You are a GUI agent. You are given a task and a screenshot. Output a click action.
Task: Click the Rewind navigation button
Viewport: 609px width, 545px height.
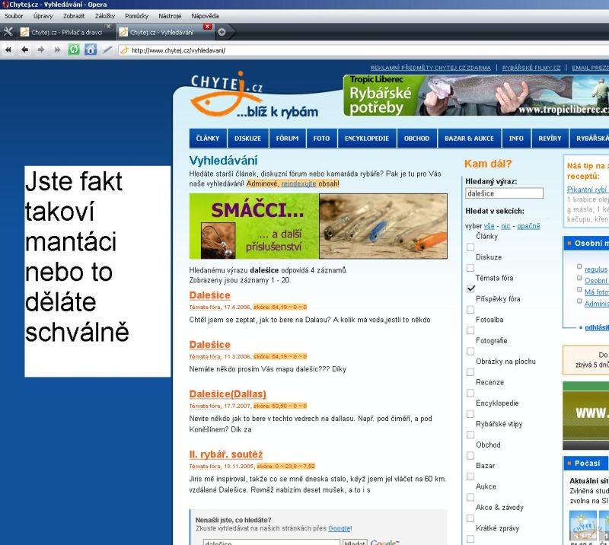coord(8,49)
